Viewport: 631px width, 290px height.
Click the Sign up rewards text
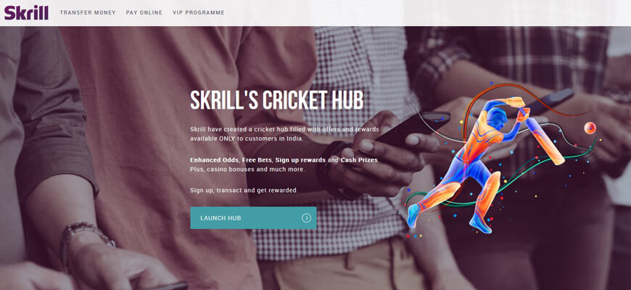[300, 160]
